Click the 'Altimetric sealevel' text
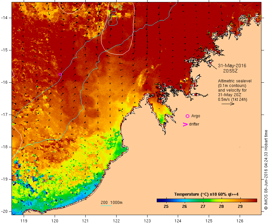The height and width of the screenshot is (224, 270). (235, 81)
